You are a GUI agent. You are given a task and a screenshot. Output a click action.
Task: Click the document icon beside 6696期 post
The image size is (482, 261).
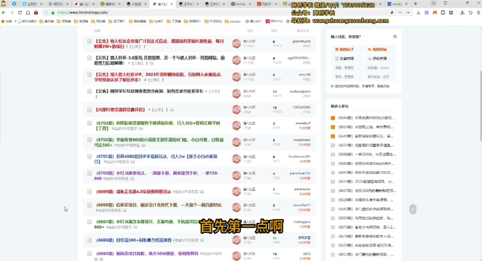pos(89,240)
